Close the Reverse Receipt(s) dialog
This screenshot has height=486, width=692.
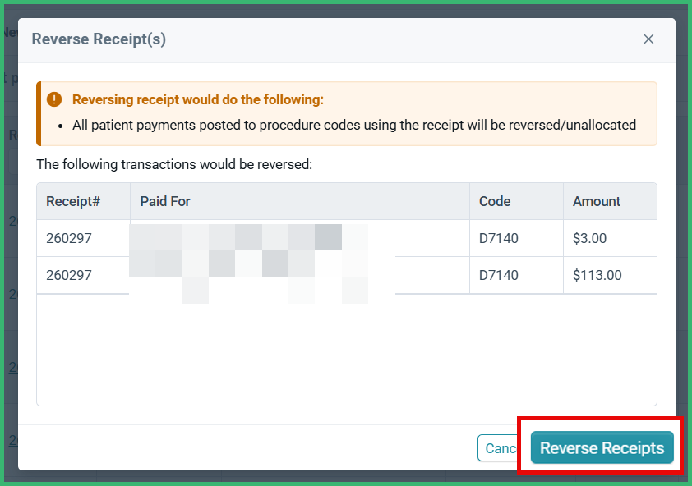click(648, 39)
